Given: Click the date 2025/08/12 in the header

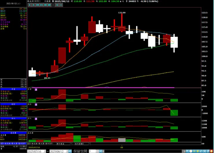Looking at the screenshot, I should (62, 1).
